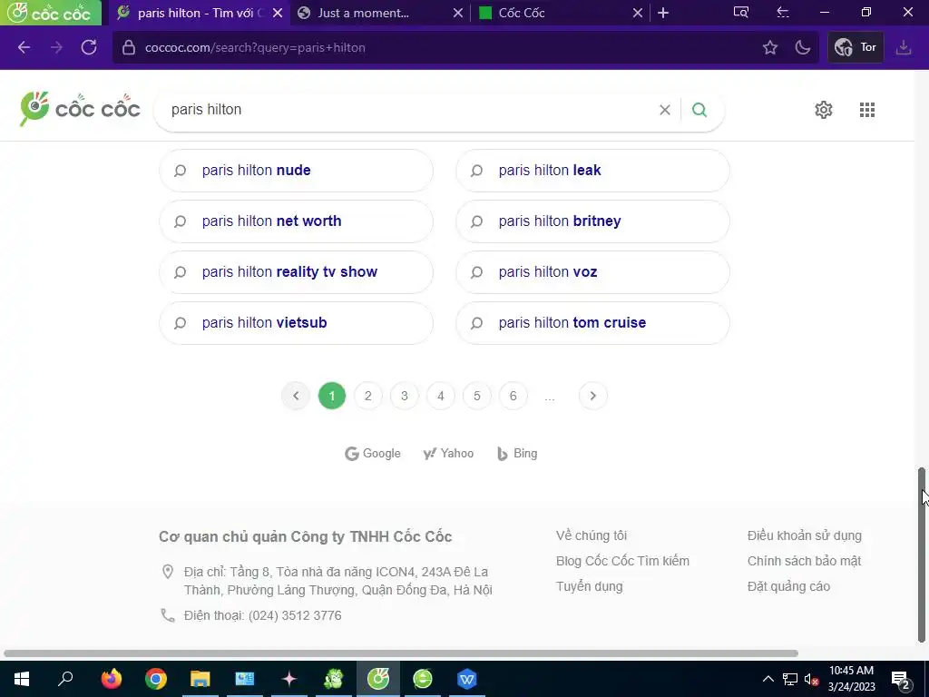The image size is (929, 697).
Task: Open search settings gear icon
Action: [x=824, y=110]
